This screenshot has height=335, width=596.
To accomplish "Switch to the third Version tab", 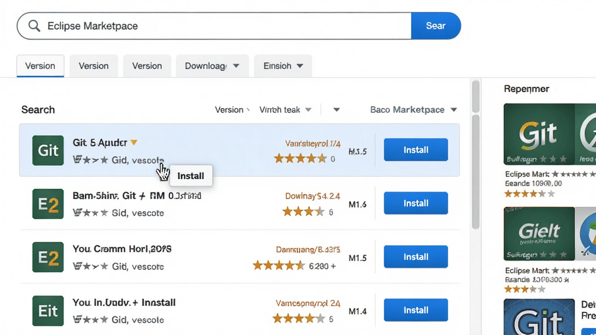I will (147, 66).
